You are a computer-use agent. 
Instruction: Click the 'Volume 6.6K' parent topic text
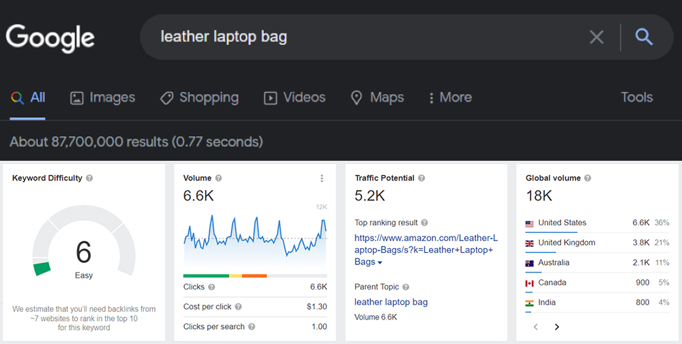coord(376,317)
